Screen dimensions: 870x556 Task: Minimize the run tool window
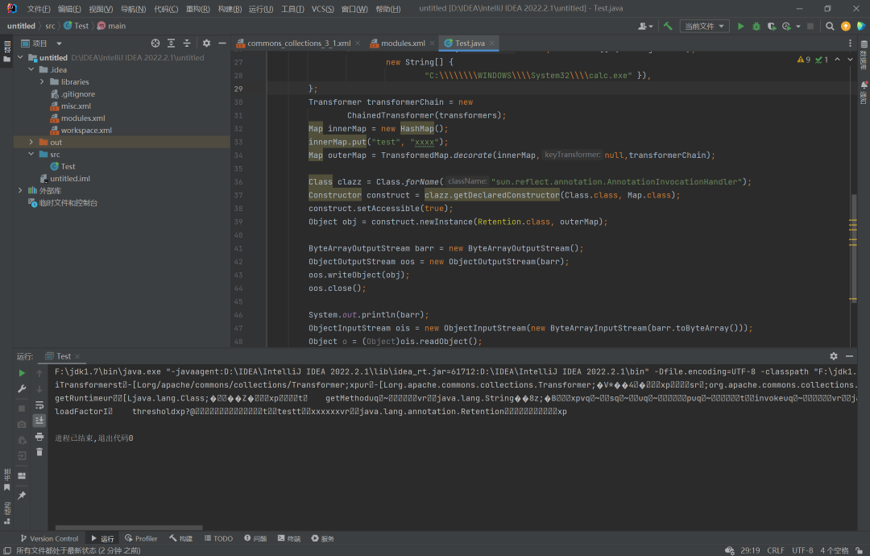point(850,356)
